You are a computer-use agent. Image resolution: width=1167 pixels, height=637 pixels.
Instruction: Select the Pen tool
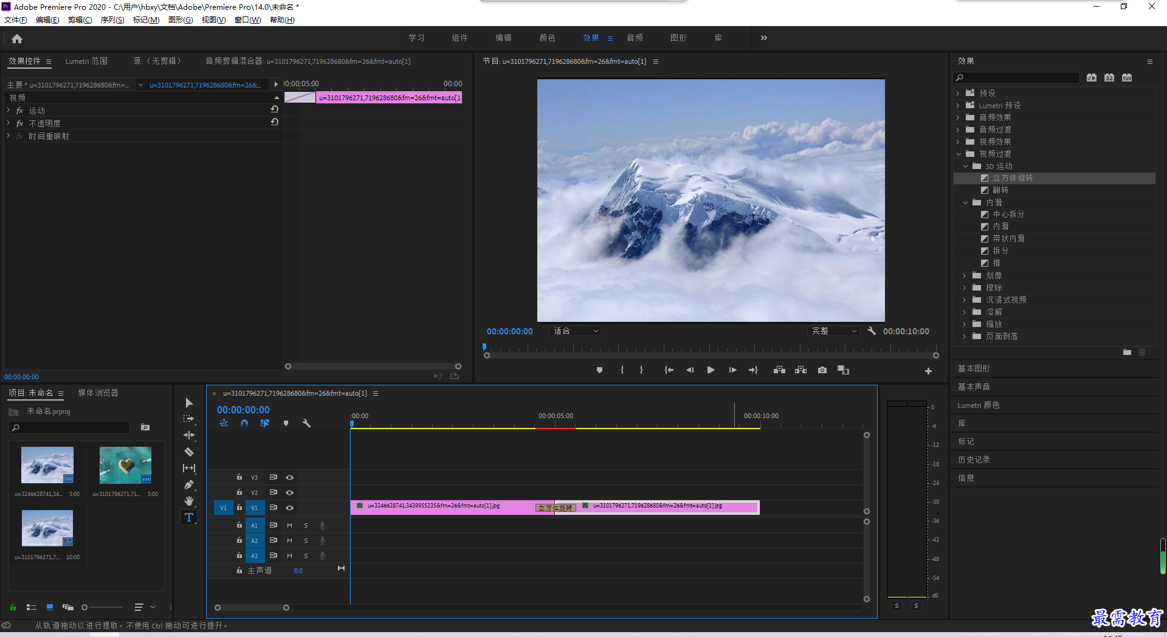coord(189,484)
